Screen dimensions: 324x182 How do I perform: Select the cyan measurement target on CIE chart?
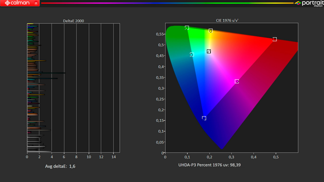191,54
